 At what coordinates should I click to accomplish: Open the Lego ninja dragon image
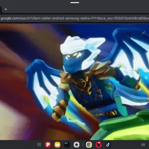[x=74, y=82]
